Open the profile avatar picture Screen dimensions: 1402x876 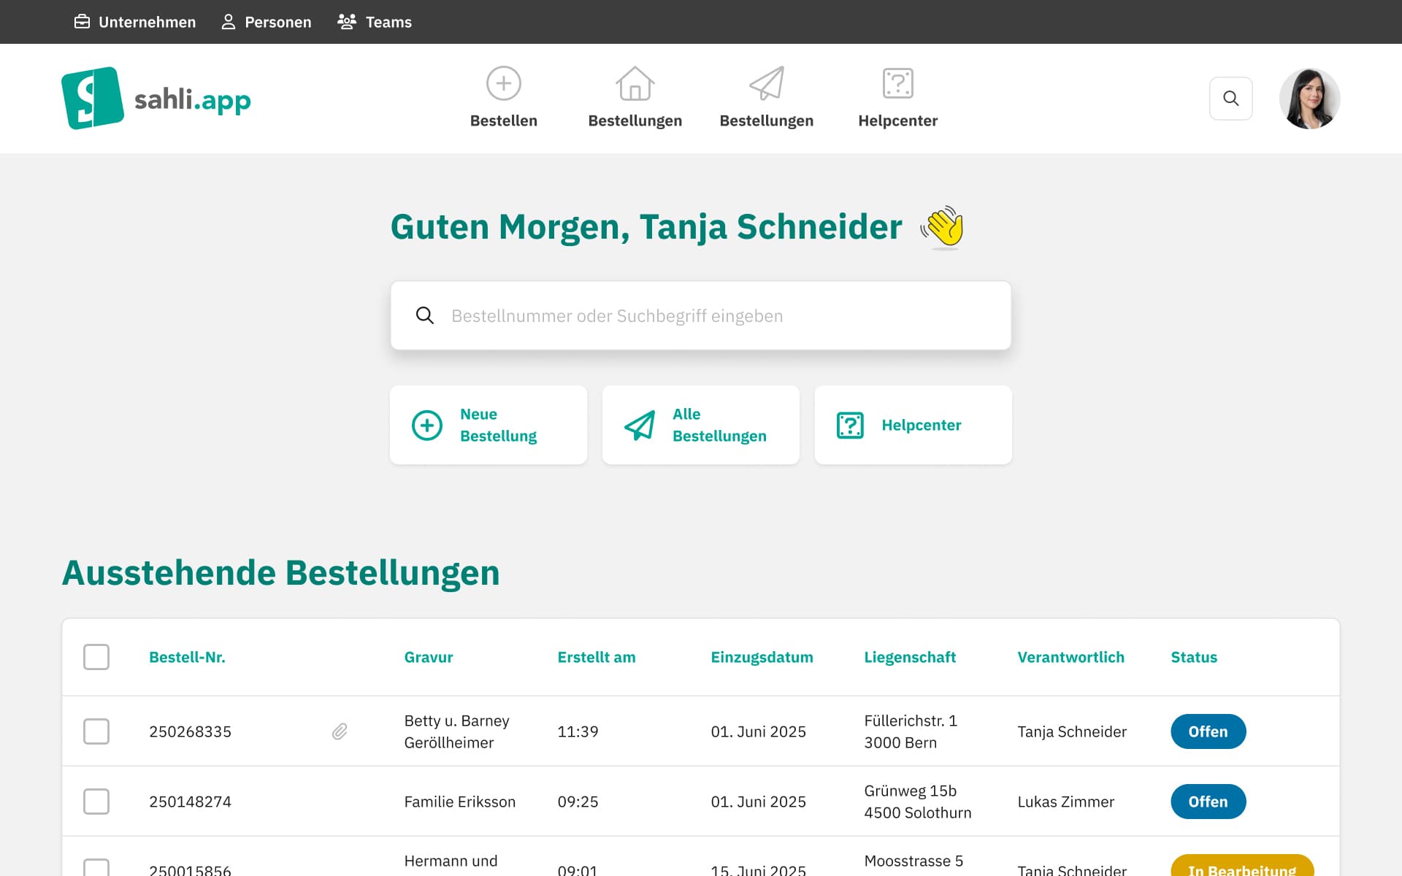click(1310, 98)
